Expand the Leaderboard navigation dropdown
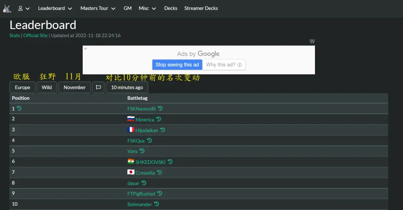The width and height of the screenshot is (403, 210). 55,8
